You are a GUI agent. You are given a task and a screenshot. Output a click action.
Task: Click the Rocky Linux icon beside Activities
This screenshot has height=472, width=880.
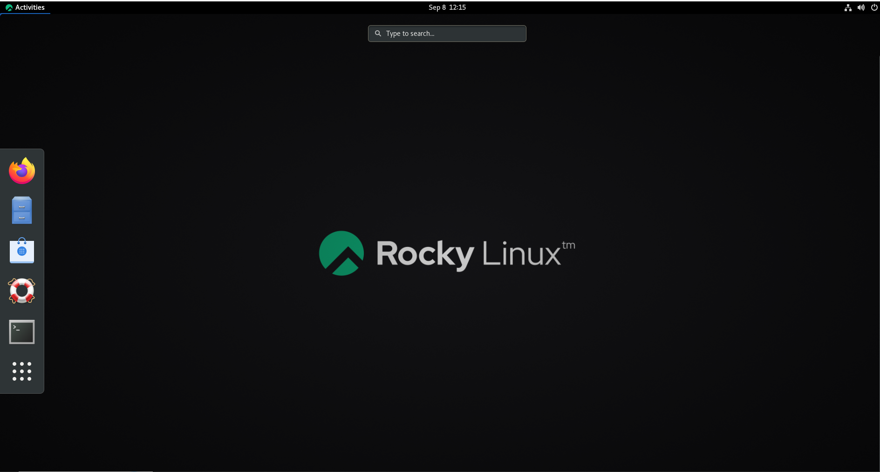pyautogui.click(x=9, y=7)
